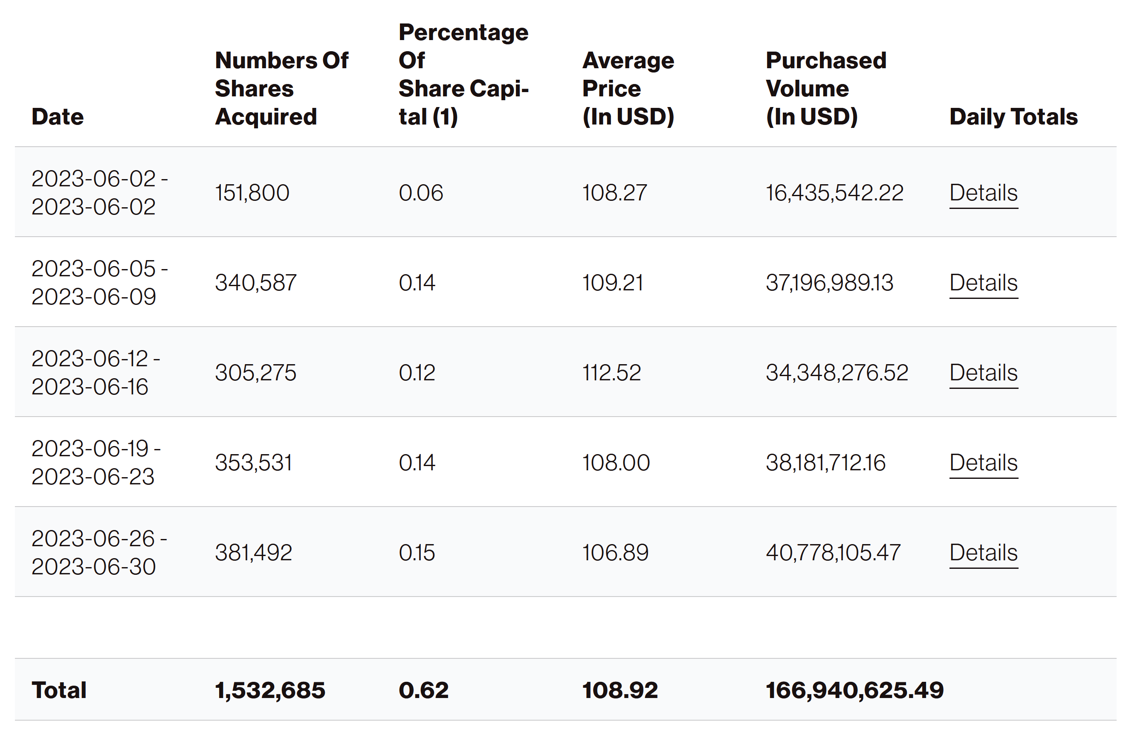Select the 112.52 average price cell

coord(611,373)
